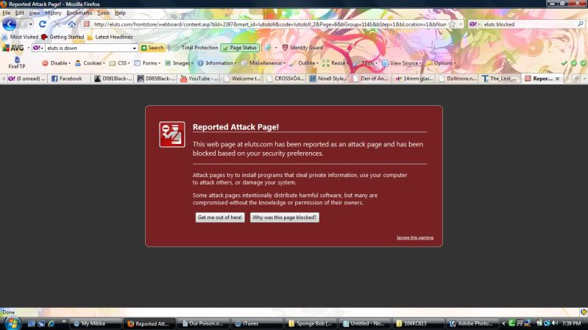
Task: Open the History menu
Action: coord(53,12)
